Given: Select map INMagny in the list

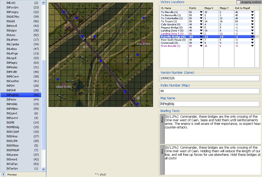Looking at the screenshot, I should [21, 63].
